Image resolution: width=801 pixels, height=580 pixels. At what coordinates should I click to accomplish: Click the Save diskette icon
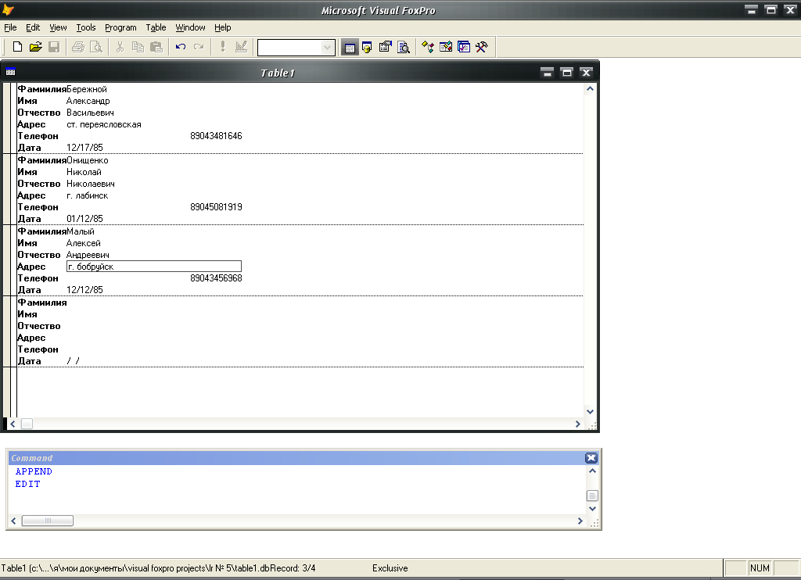click(54, 47)
